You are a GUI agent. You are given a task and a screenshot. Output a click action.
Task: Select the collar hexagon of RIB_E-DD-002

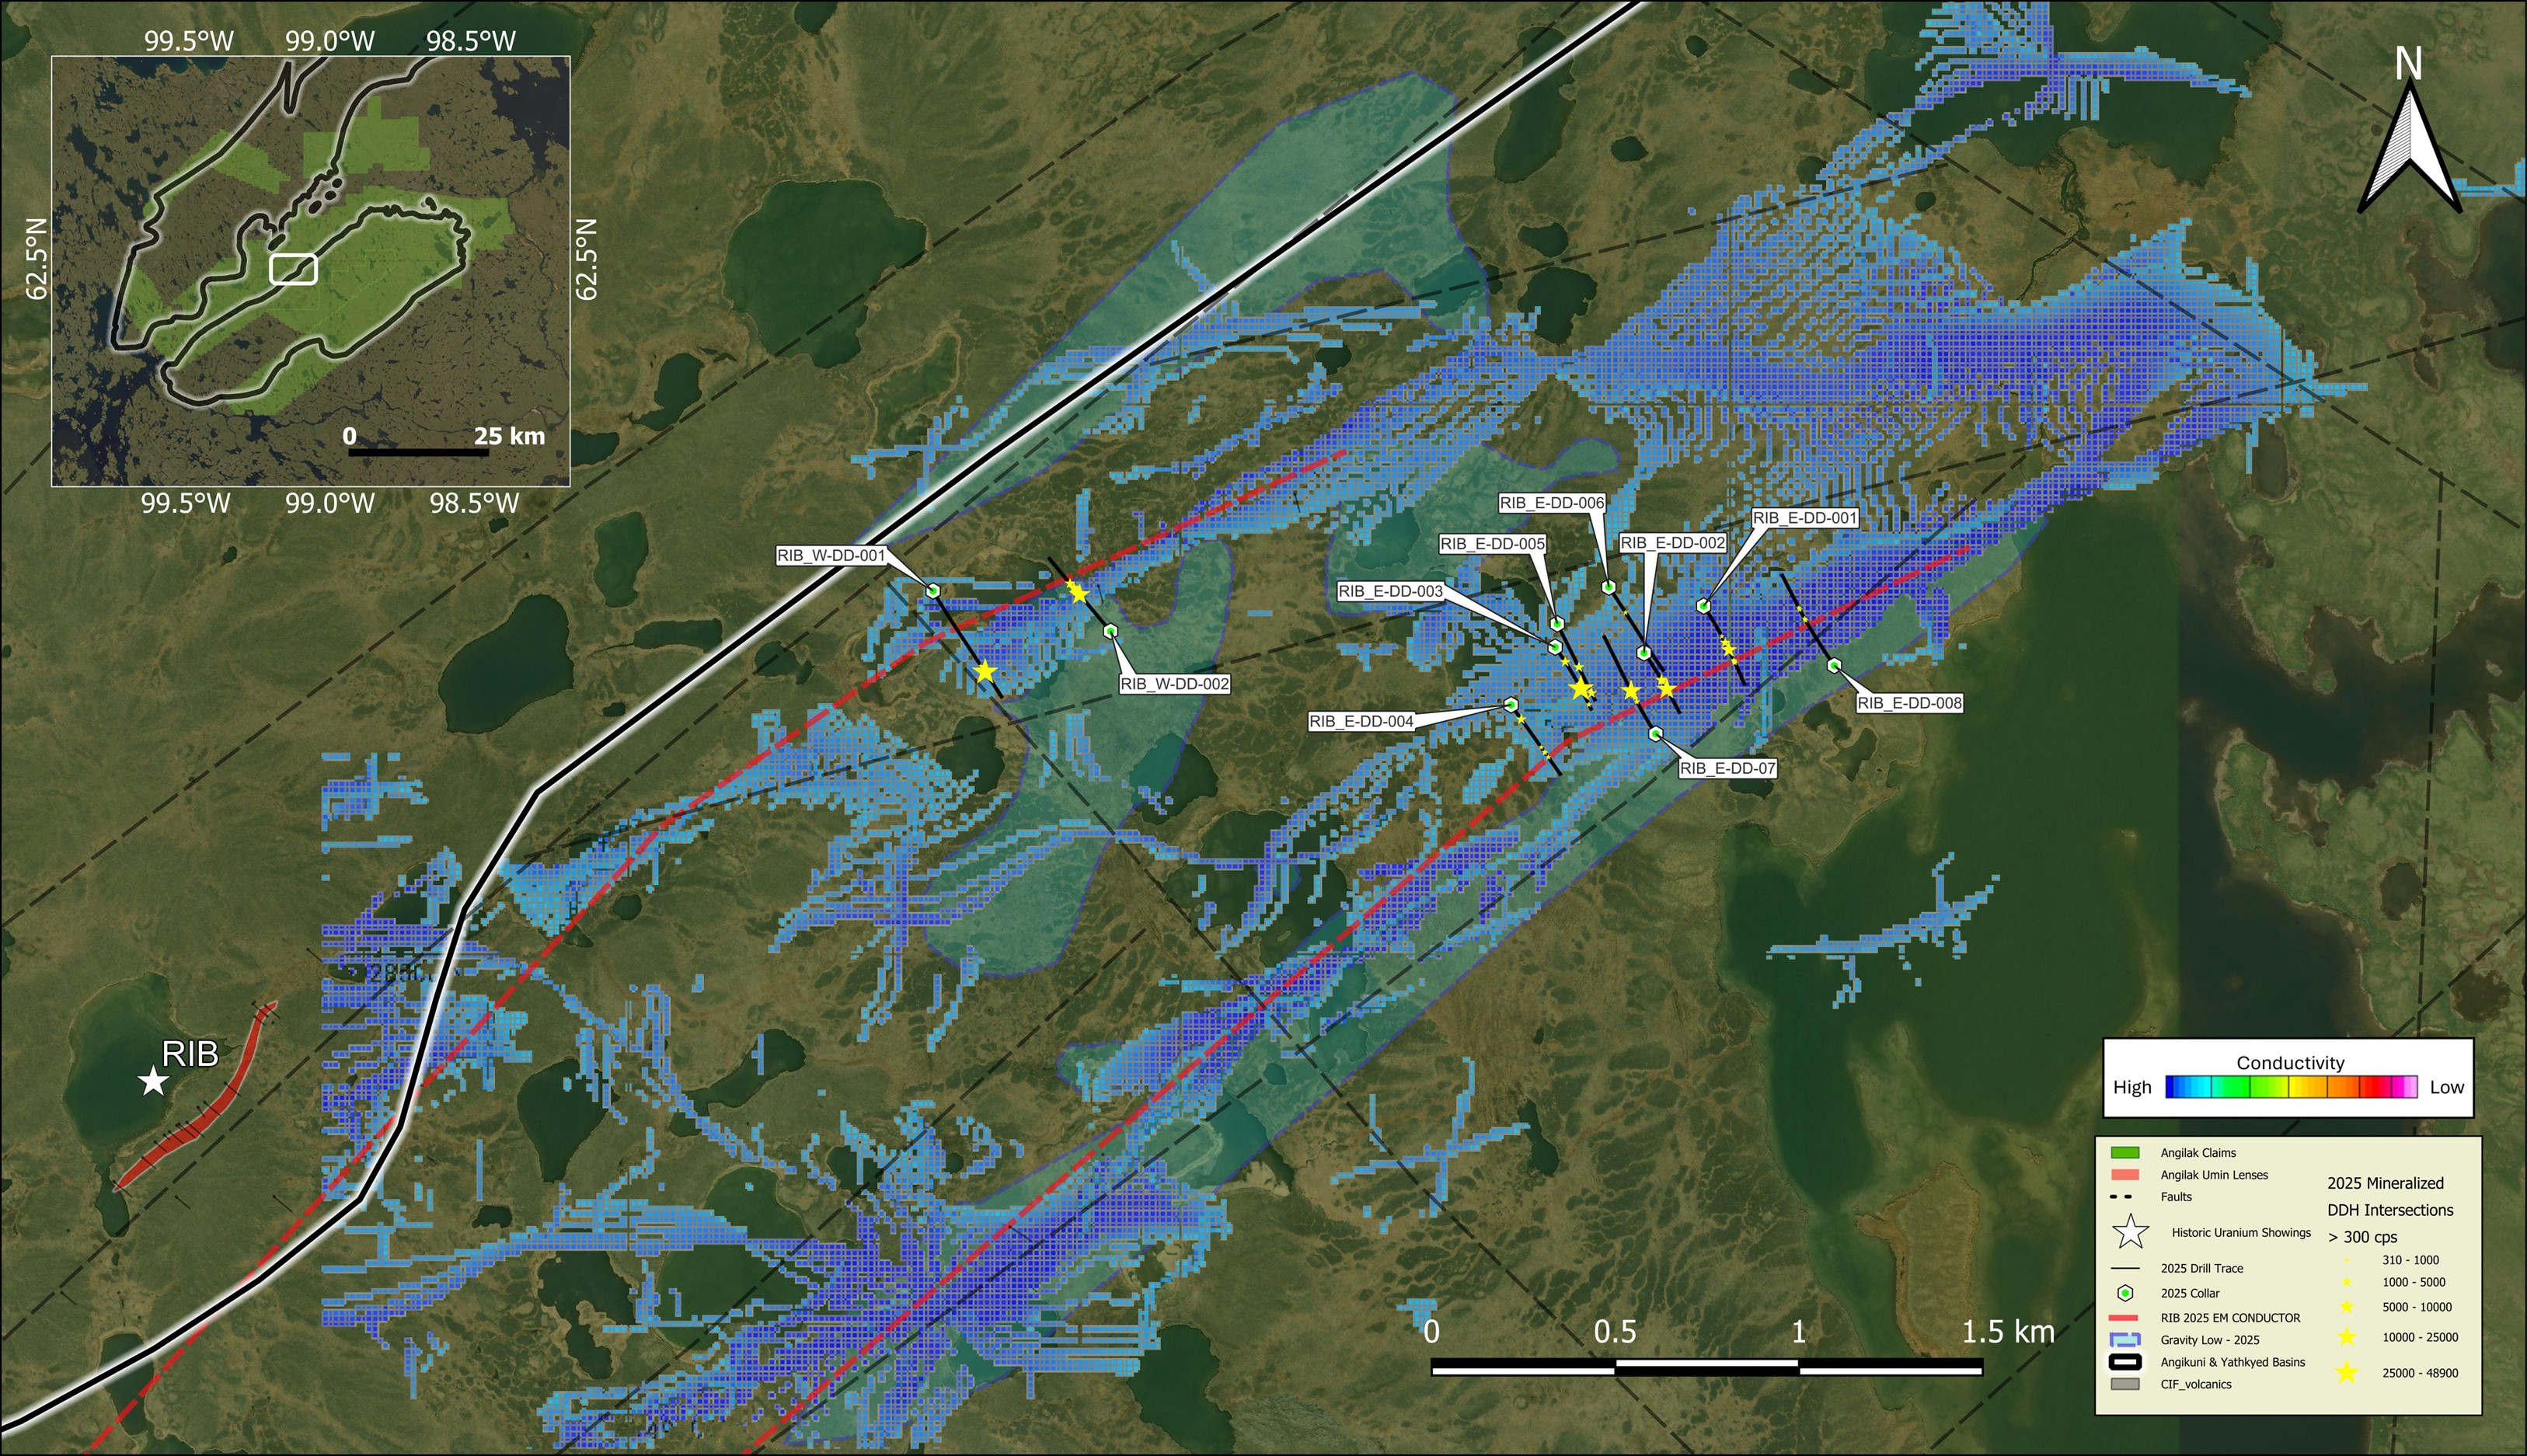coord(1643,653)
